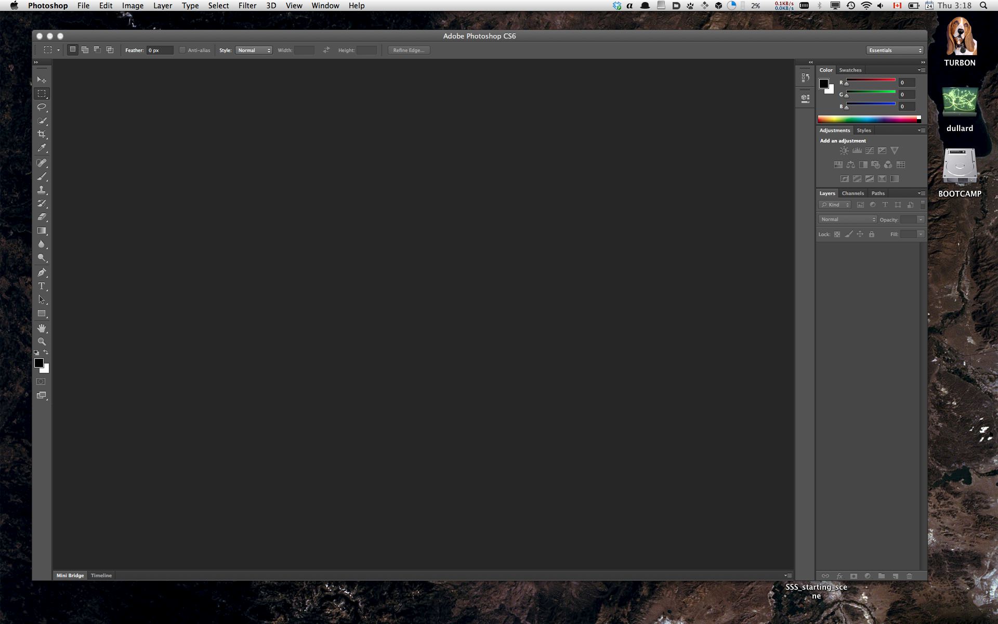Expand the Adjustments panel options
Screen dimensions: 998x624
[921, 130]
